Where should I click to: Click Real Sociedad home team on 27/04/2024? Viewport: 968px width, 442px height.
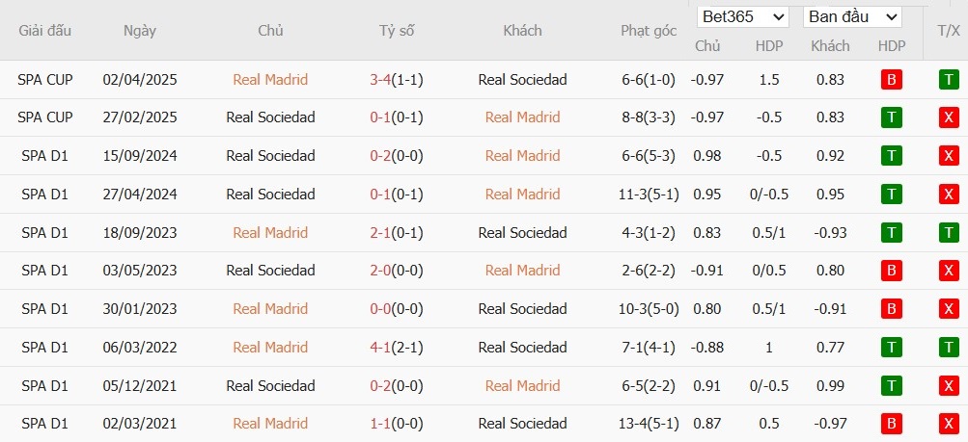click(270, 195)
